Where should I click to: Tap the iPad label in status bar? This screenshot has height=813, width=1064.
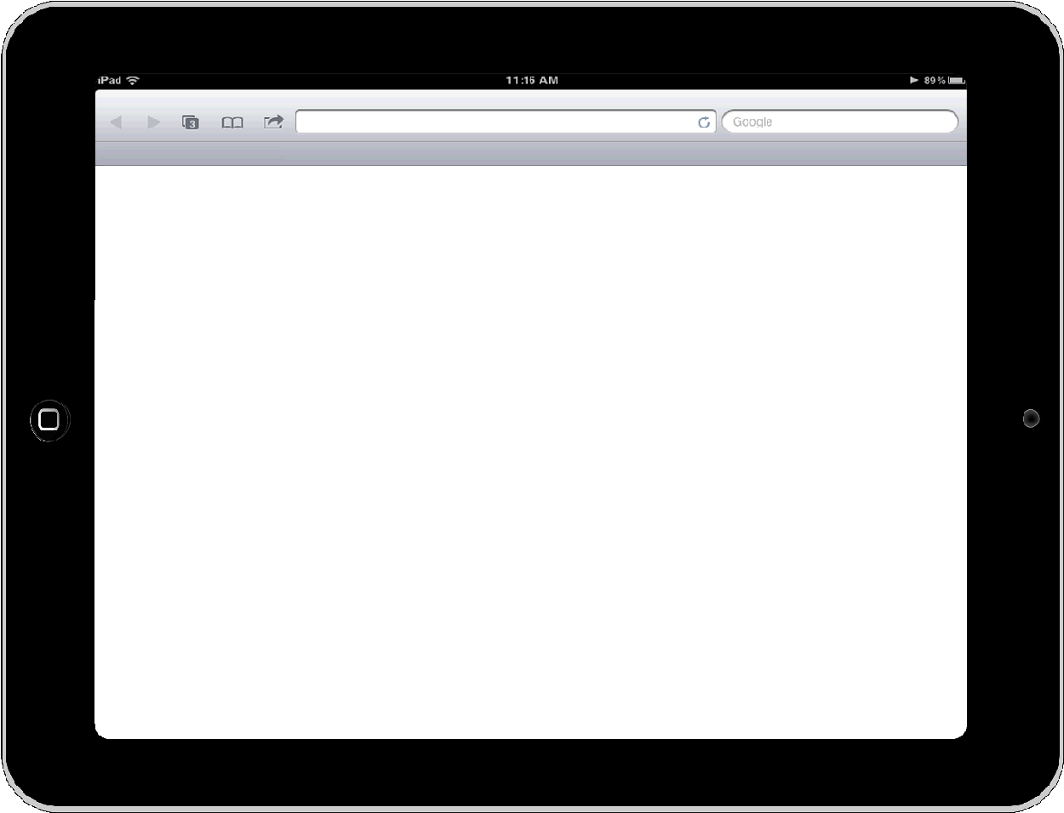pos(110,80)
